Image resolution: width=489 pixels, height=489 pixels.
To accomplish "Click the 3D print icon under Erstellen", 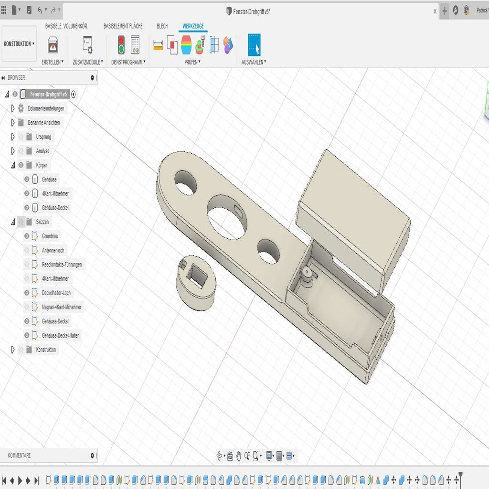I will coord(53,45).
